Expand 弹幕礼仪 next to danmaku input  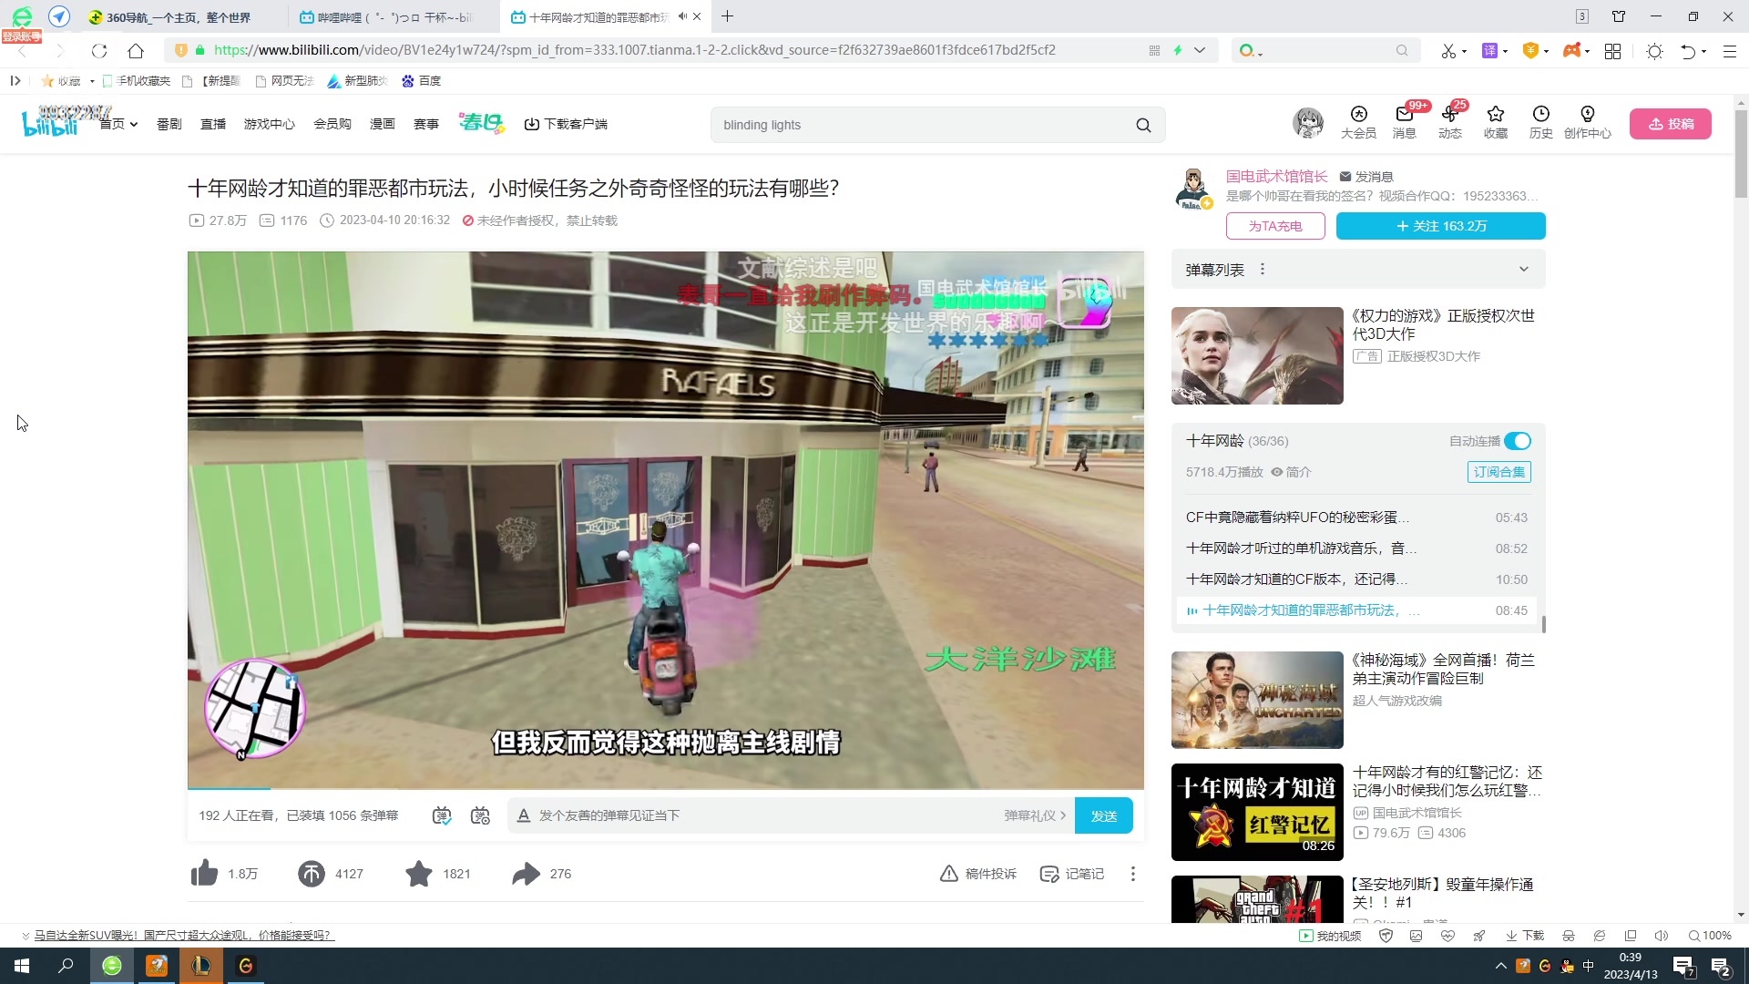point(1034,815)
